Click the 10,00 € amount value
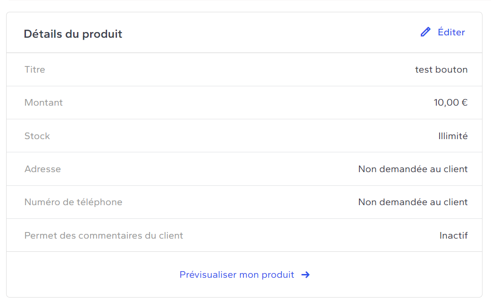The height and width of the screenshot is (307, 491). (x=450, y=103)
